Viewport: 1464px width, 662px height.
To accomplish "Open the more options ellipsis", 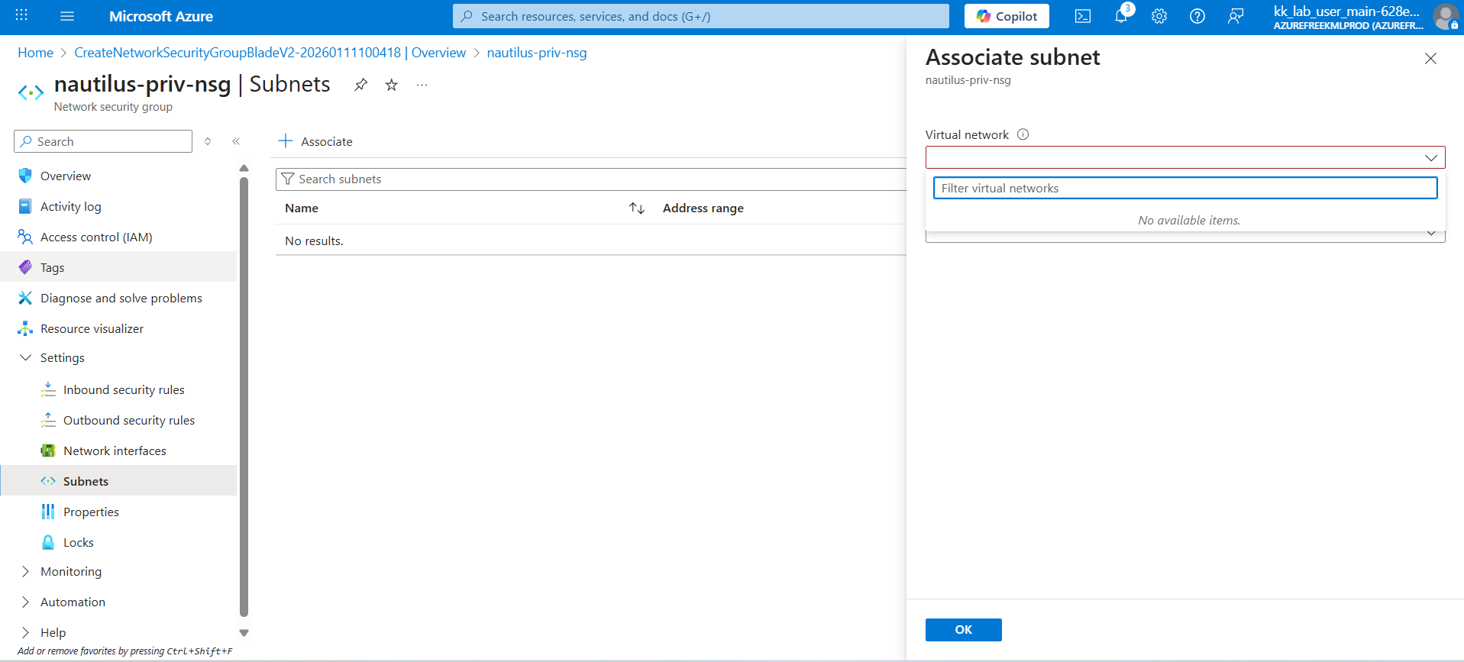I will (x=422, y=85).
